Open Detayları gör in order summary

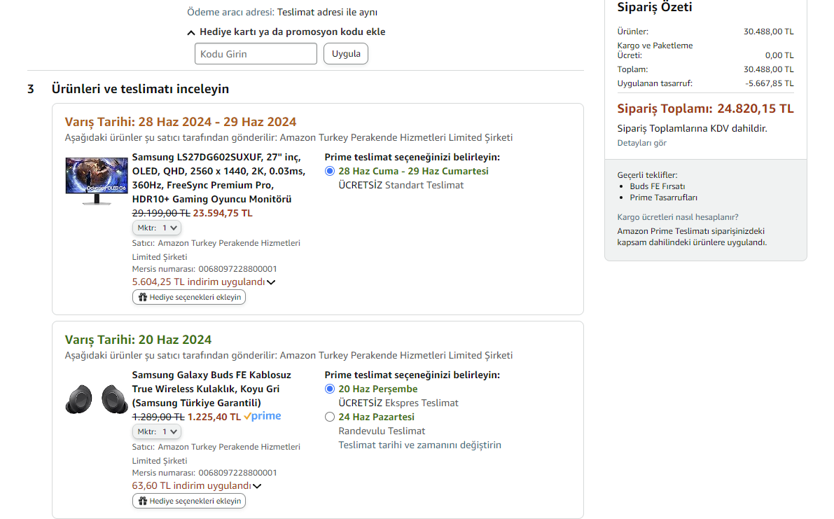tap(641, 143)
